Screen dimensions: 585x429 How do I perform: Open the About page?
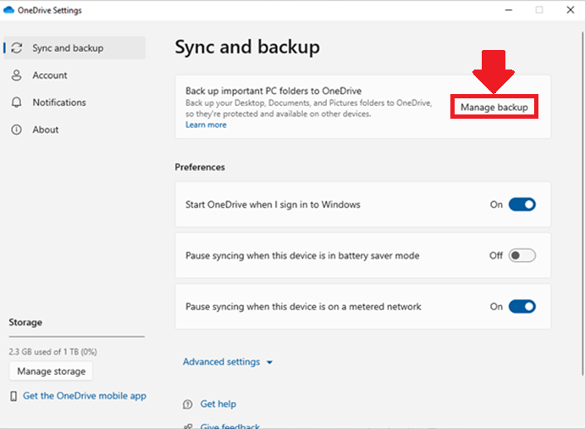click(x=46, y=130)
